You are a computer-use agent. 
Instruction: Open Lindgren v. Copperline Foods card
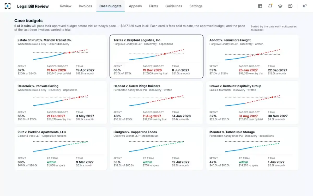[x=156, y=148]
